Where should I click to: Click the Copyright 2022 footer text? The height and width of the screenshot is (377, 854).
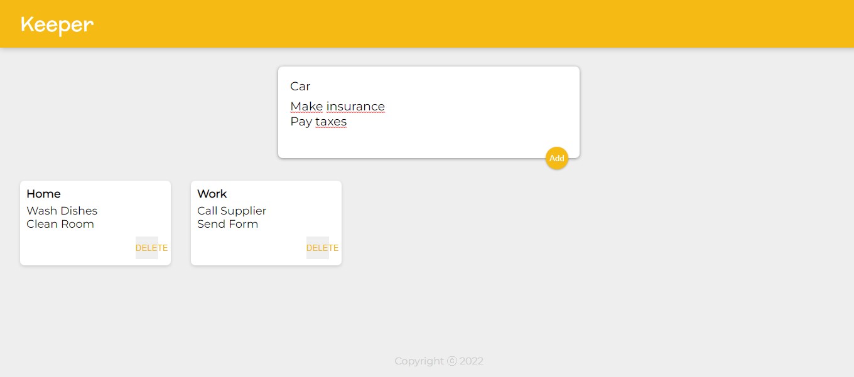pos(439,361)
